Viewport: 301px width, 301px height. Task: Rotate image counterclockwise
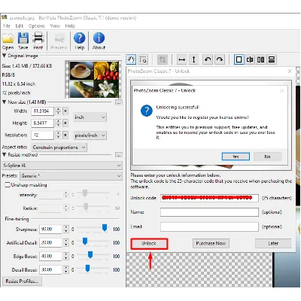click(208, 59)
